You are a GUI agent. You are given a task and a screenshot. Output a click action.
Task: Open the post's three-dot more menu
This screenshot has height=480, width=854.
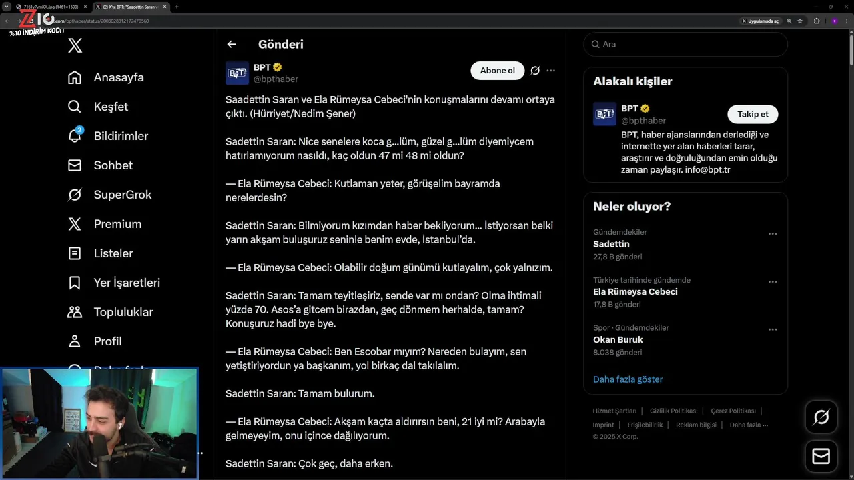pyautogui.click(x=550, y=71)
